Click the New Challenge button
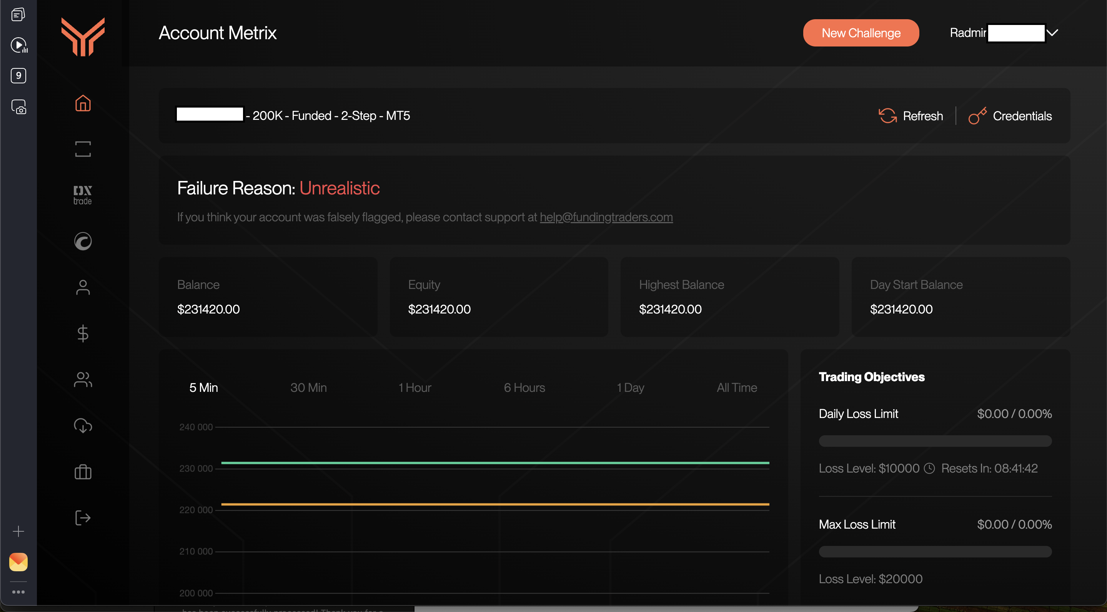The height and width of the screenshot is (612, 1107). [x=861, y=33]
